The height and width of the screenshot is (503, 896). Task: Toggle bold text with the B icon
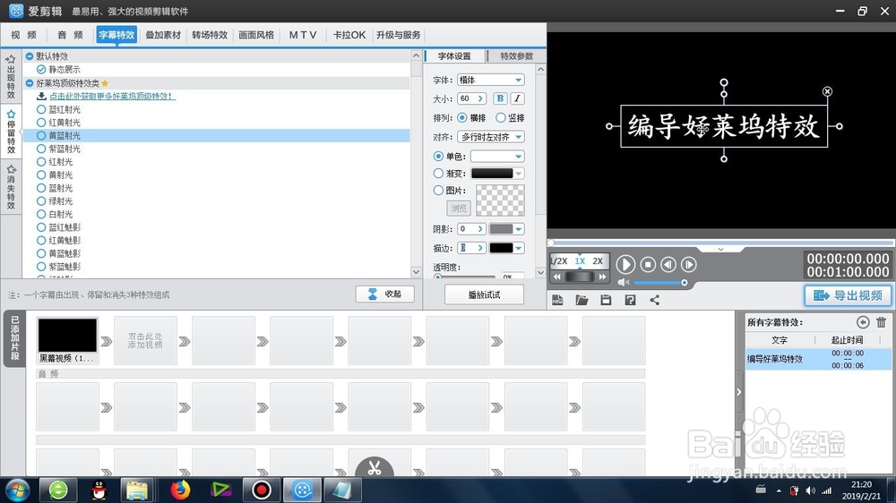tap(500, 98)
